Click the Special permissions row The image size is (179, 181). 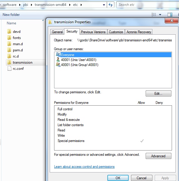click(113, 141)
